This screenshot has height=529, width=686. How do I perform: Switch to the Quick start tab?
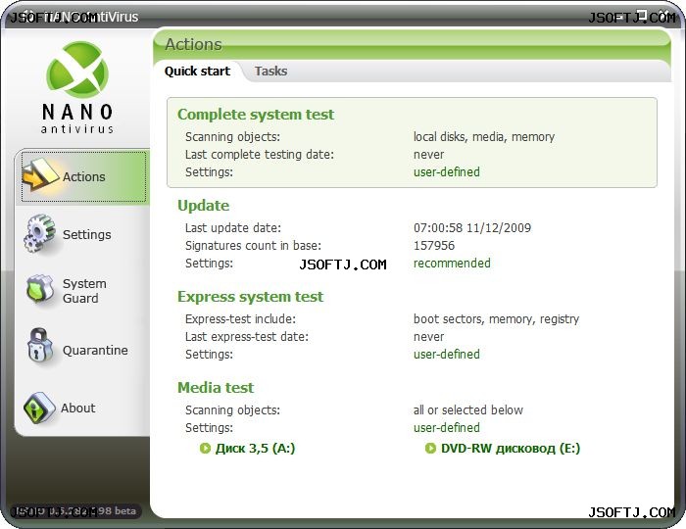(x=197, y=71)
